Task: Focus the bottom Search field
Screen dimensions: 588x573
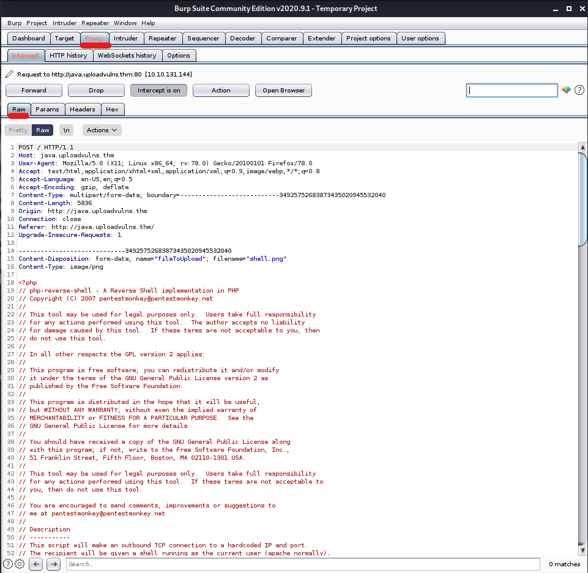Action: [x=303, y=564]
